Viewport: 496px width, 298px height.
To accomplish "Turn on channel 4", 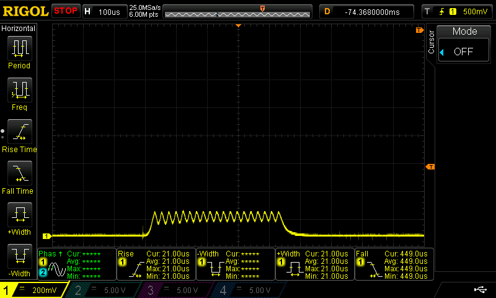I will (x=249, y=290).
